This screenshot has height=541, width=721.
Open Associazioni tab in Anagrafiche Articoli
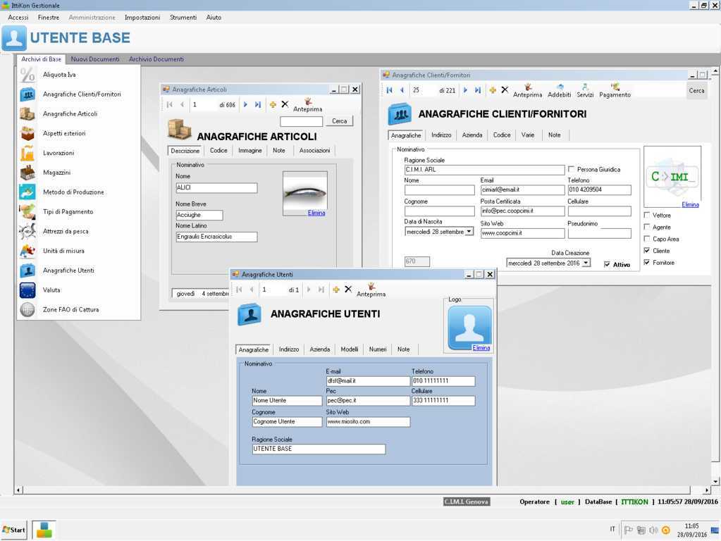(x=314, y=151)
